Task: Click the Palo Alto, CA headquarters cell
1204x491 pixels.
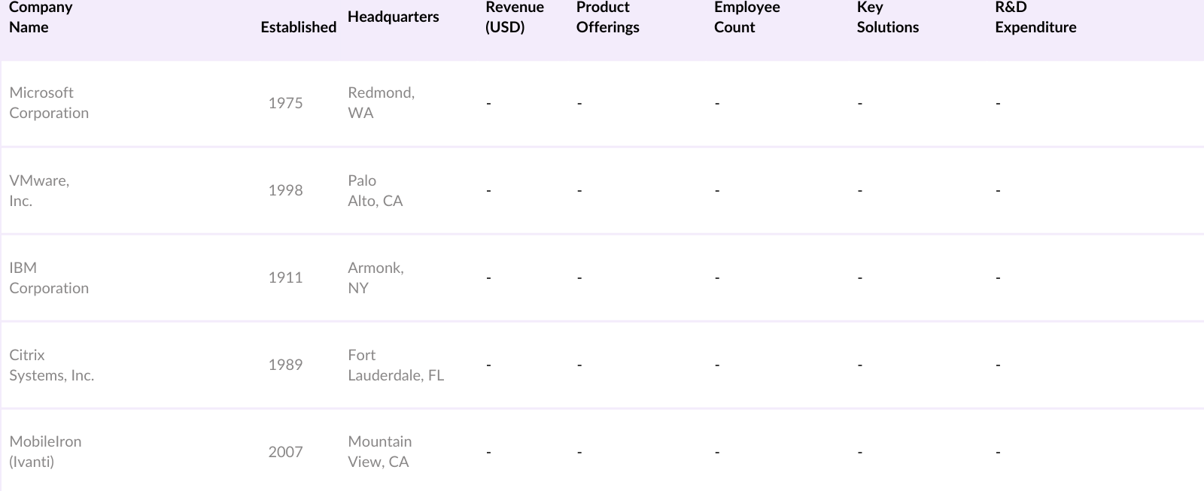Action: click(375, 190)
